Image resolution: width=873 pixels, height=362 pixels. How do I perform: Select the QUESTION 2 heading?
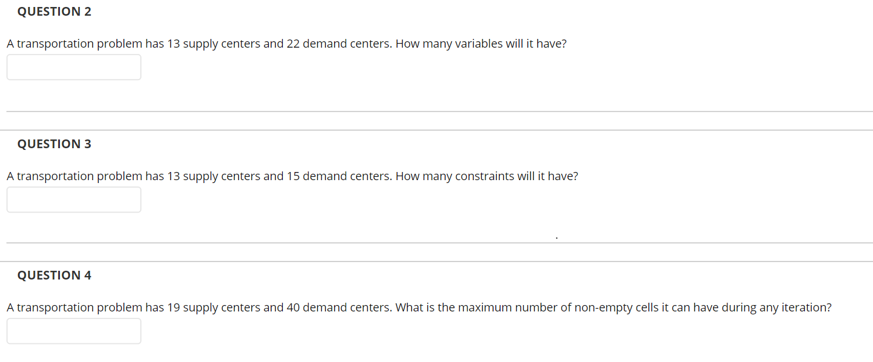[55, 11]
